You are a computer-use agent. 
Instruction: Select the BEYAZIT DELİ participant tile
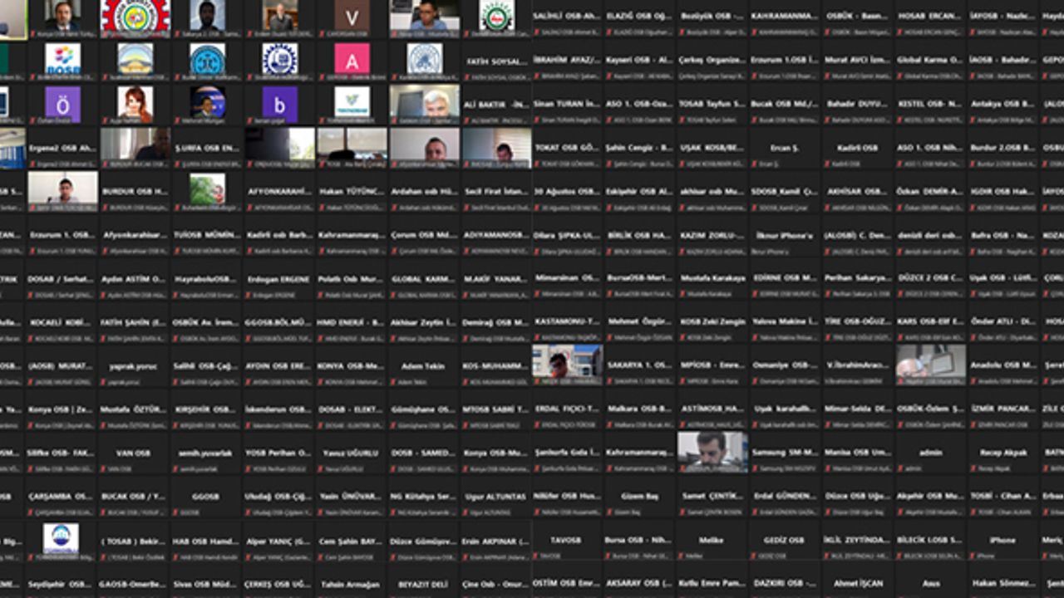424,581
